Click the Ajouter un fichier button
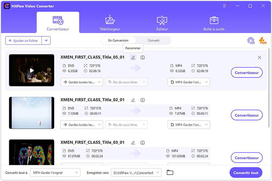Image resolution: width=272 pixels, height=181 pixels. coord(23,40)
